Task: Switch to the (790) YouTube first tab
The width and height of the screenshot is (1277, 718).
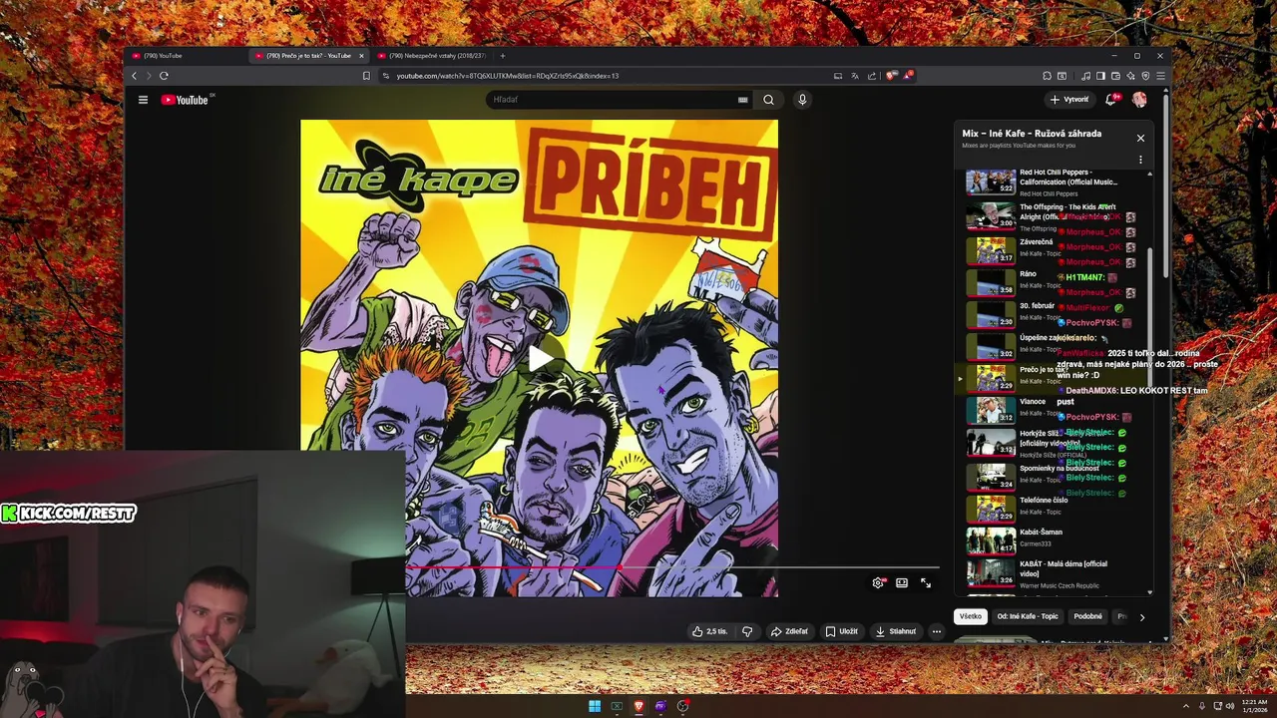Action: [x=186, y=56]
